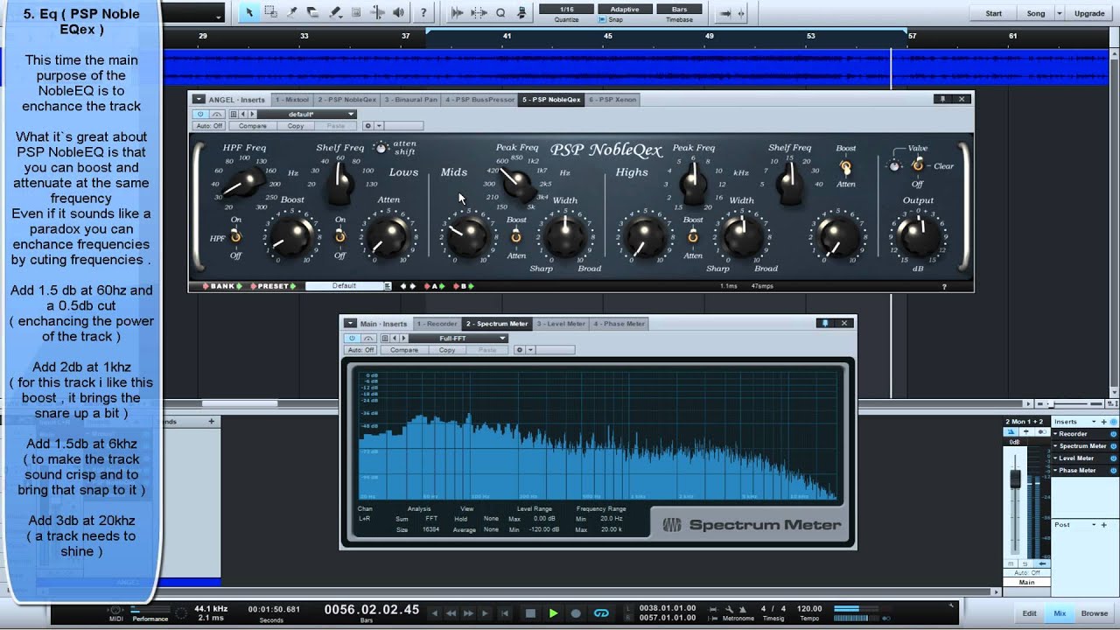Toggle NobleQex plugin power button
This screenshot has width=1120, height=630.
coord(200,114)
